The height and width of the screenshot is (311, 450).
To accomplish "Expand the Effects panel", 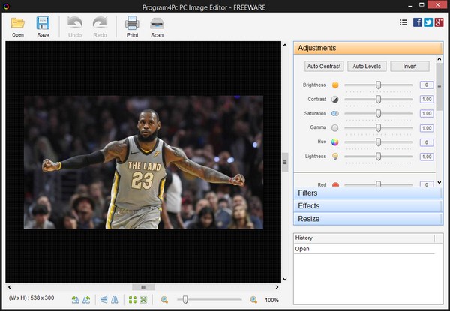I will click(x=367, y=206).
